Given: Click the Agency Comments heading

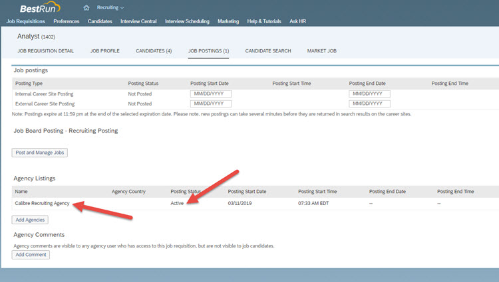Looking at the screenshot, I should tap(39, 235).
